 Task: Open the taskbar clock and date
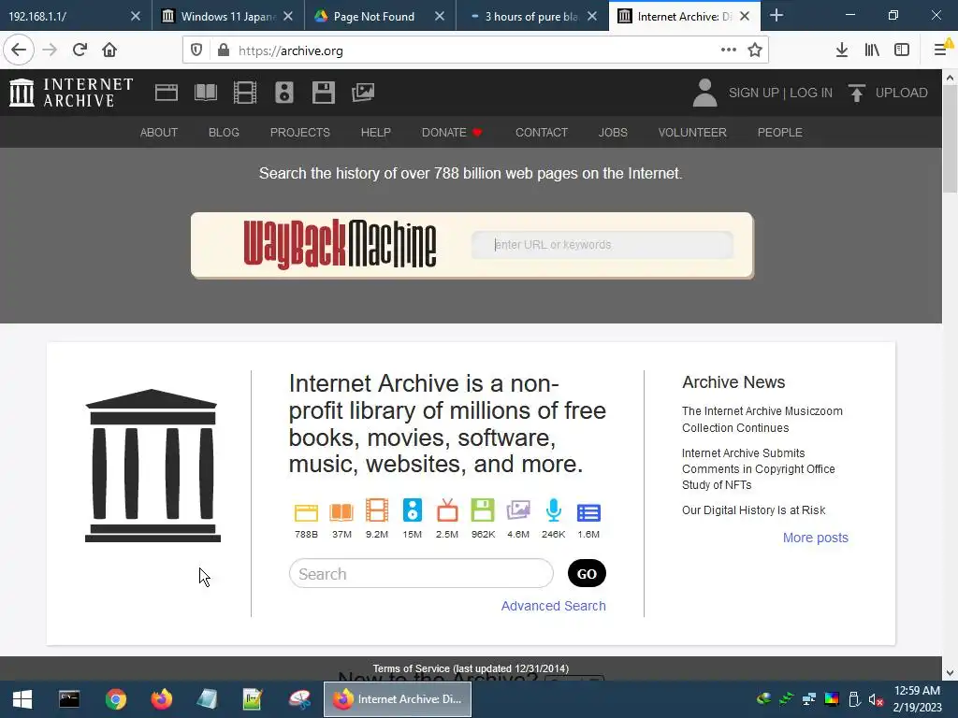click(x=917, y=699)
